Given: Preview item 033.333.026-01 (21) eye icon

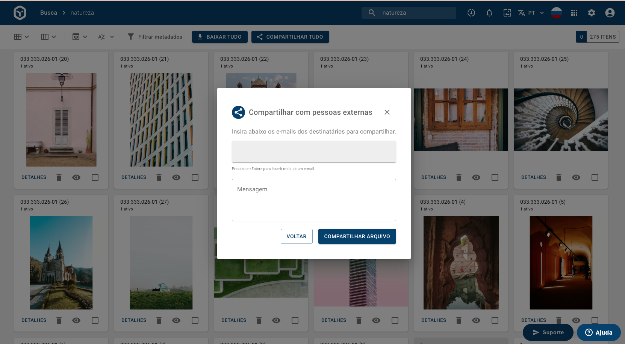Looking at the screenshot, I should pos(176,177).
